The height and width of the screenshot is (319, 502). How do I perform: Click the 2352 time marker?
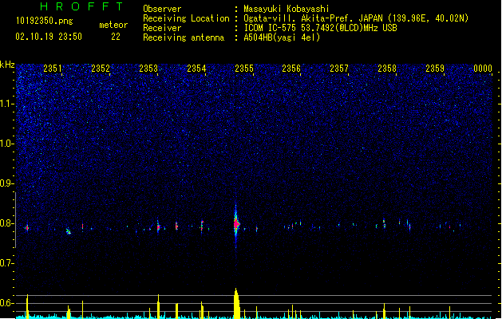click(101, 69)
